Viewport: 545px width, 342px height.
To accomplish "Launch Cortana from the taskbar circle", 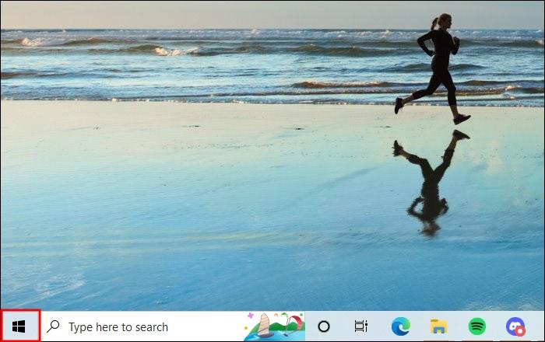I will [324, 326].
